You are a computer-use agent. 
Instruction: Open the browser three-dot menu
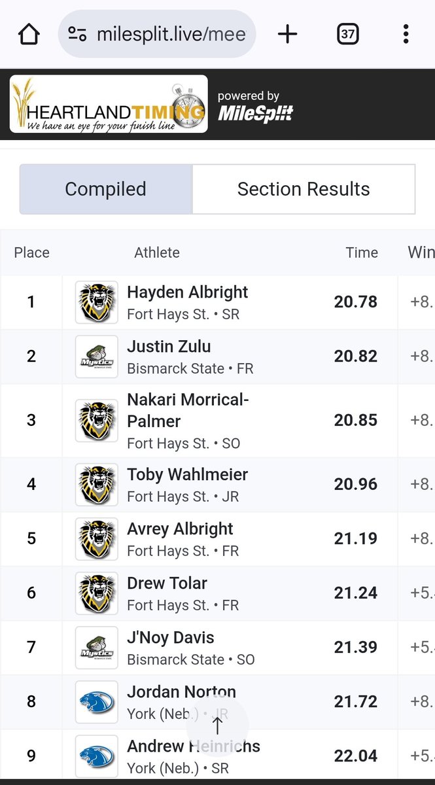pyautogui.click(x=406, y=34)
